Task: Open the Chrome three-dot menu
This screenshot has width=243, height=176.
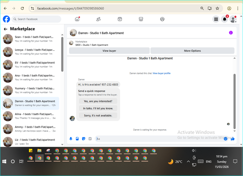Action: point(238,8)
